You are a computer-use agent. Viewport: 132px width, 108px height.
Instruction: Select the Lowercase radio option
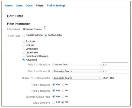coord(24,49)
